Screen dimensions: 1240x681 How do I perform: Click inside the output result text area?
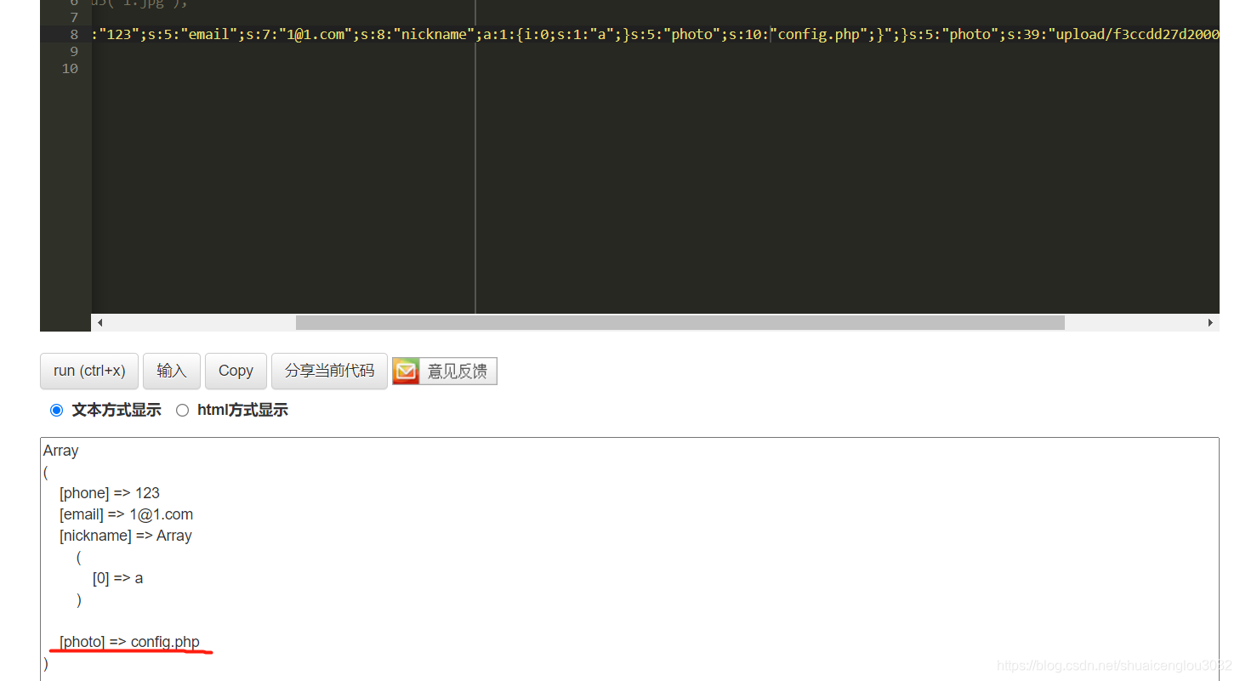click(629, 559)
